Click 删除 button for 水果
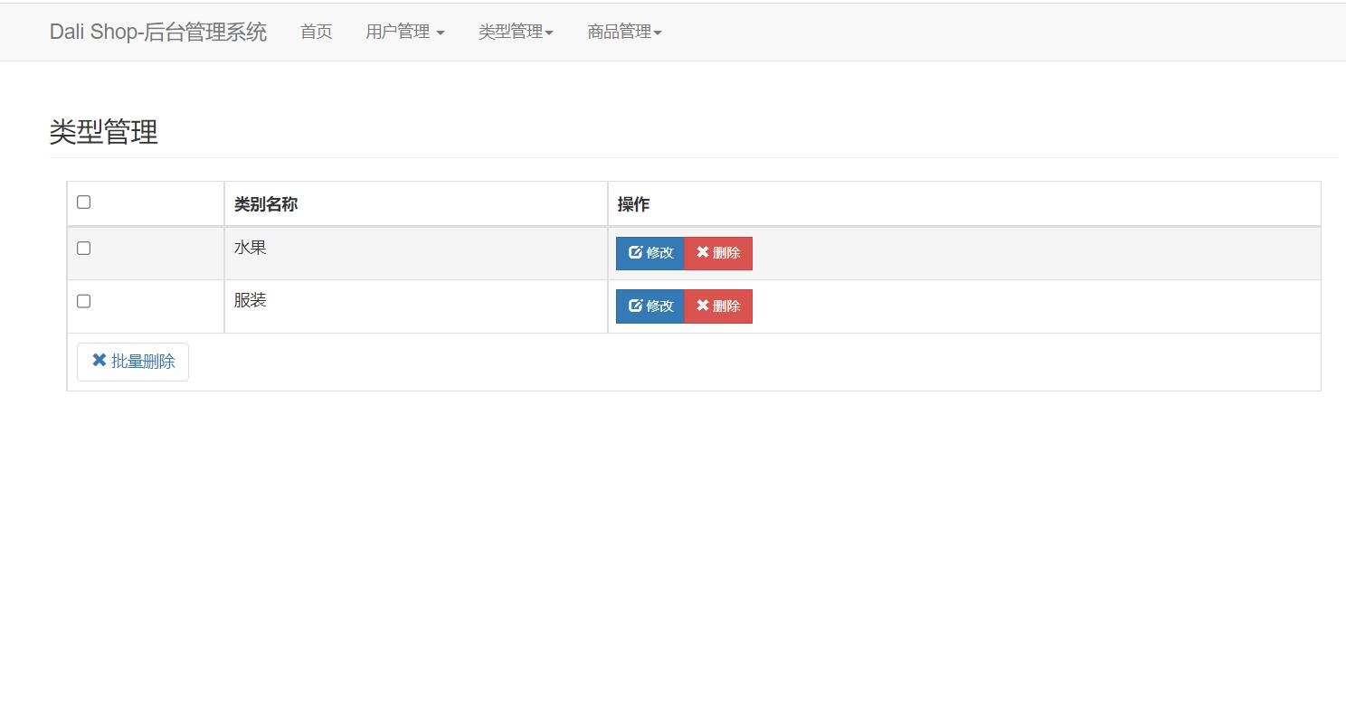 (718, 253)
